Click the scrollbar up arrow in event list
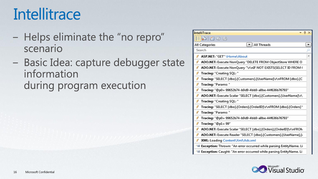 click(x=309, y=56)
